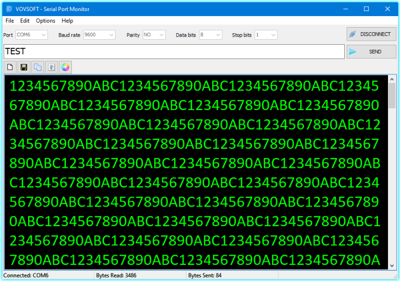The image size is (400, 281).
Task: Copy the output using the copy icon
Action: (38, 67)
